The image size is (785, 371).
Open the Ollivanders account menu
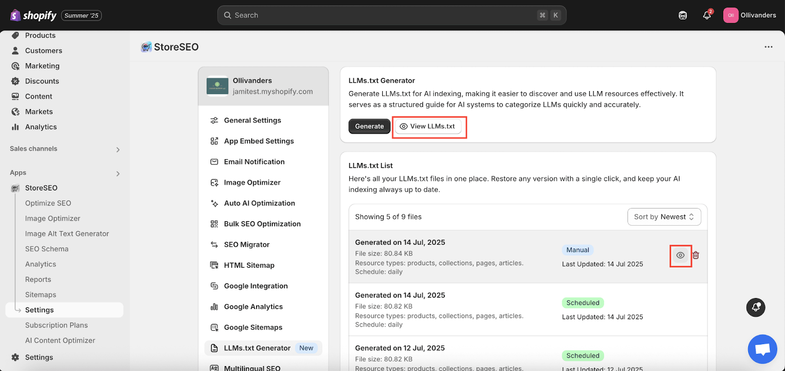(750, 15)
